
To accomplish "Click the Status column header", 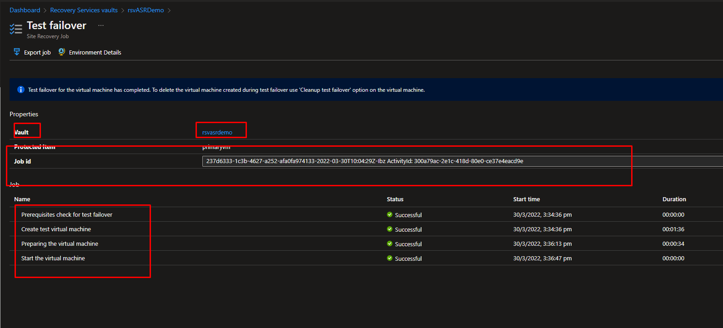I will tap(395, 199).
